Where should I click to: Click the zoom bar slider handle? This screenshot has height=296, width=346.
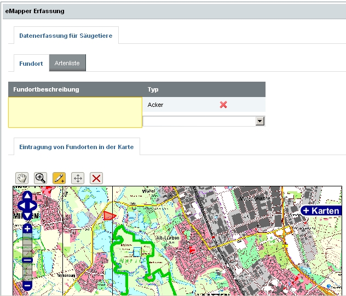pyautogui.click(x=27, y=260)
